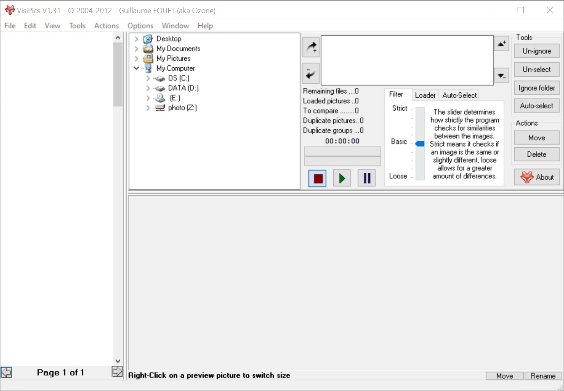
Task: Click the Auto-select button
Action: (x=537, y=106)
